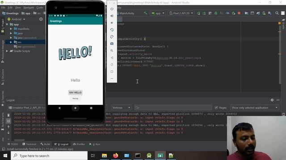Switch to the Profiler tool tab
Screen dimensions: 286x160
[79, 144]
